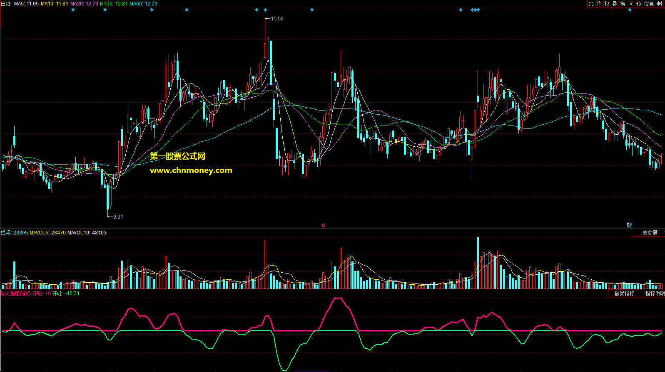Click the 财 financial marker icon
Viewport: 665px width, 372px height.
(629, 225)
